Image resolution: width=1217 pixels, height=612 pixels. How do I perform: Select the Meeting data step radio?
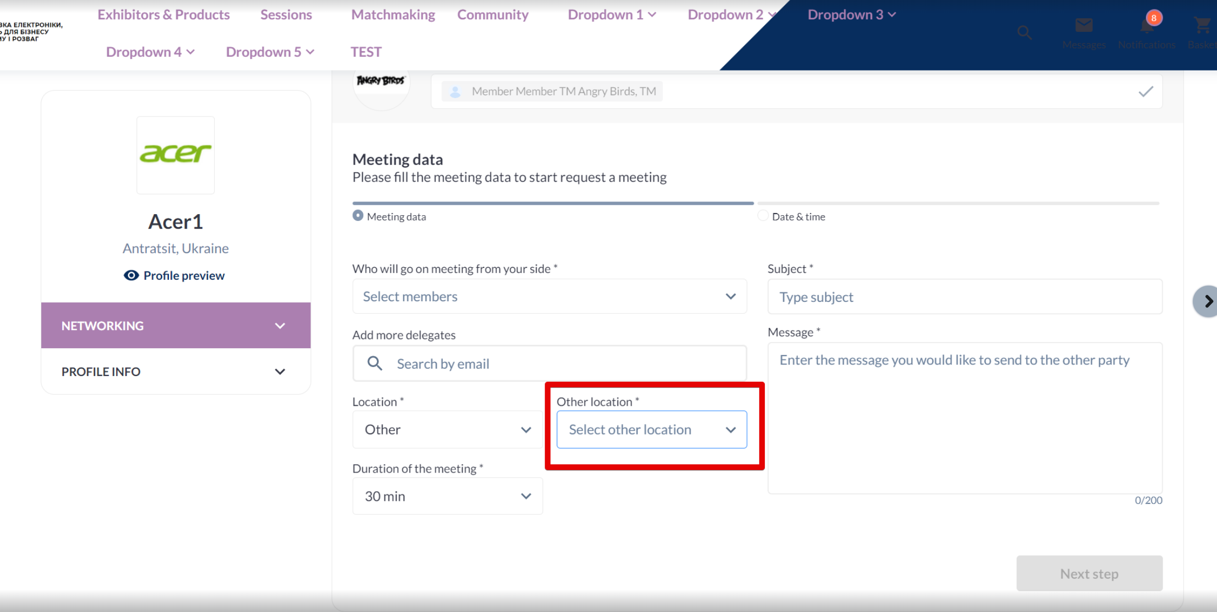click(358, 216)
